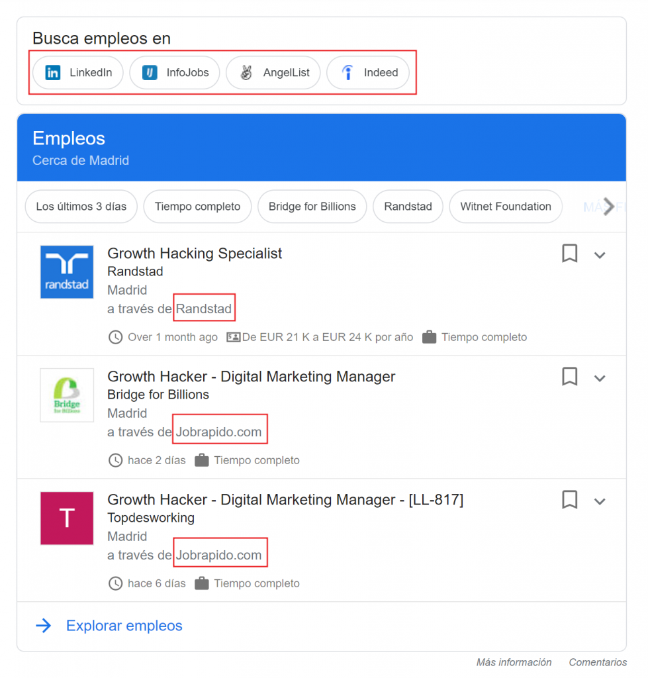Click the AngelList peace-hand icon
This screenshot has width=648, height=678.
246,73
